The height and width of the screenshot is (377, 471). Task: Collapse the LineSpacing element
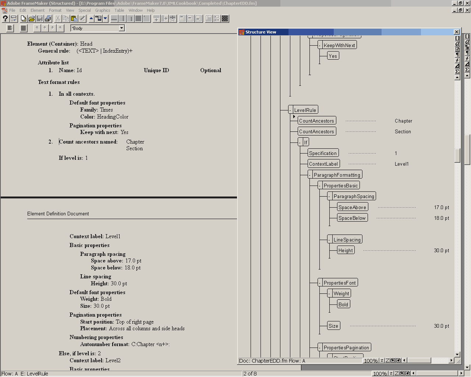tap(330, 240)
